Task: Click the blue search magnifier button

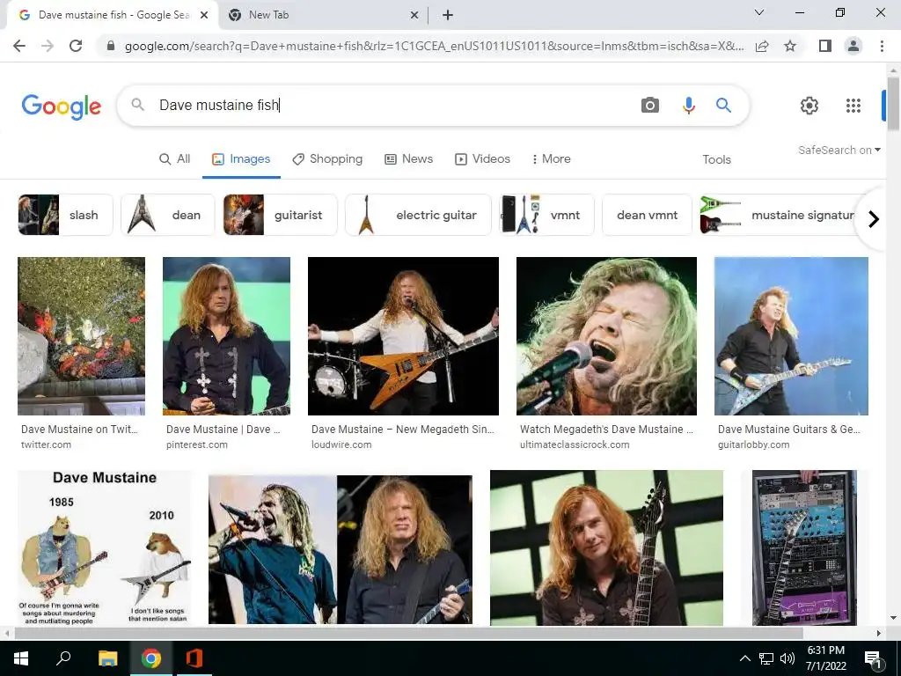Action: pos(723,106)
